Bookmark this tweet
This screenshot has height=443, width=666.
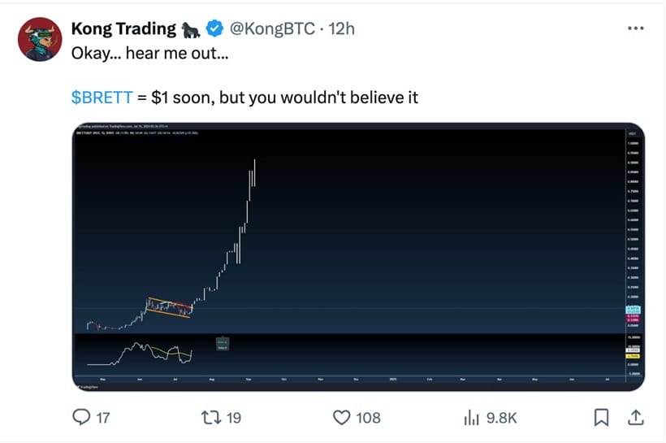(x=601, y=417)
